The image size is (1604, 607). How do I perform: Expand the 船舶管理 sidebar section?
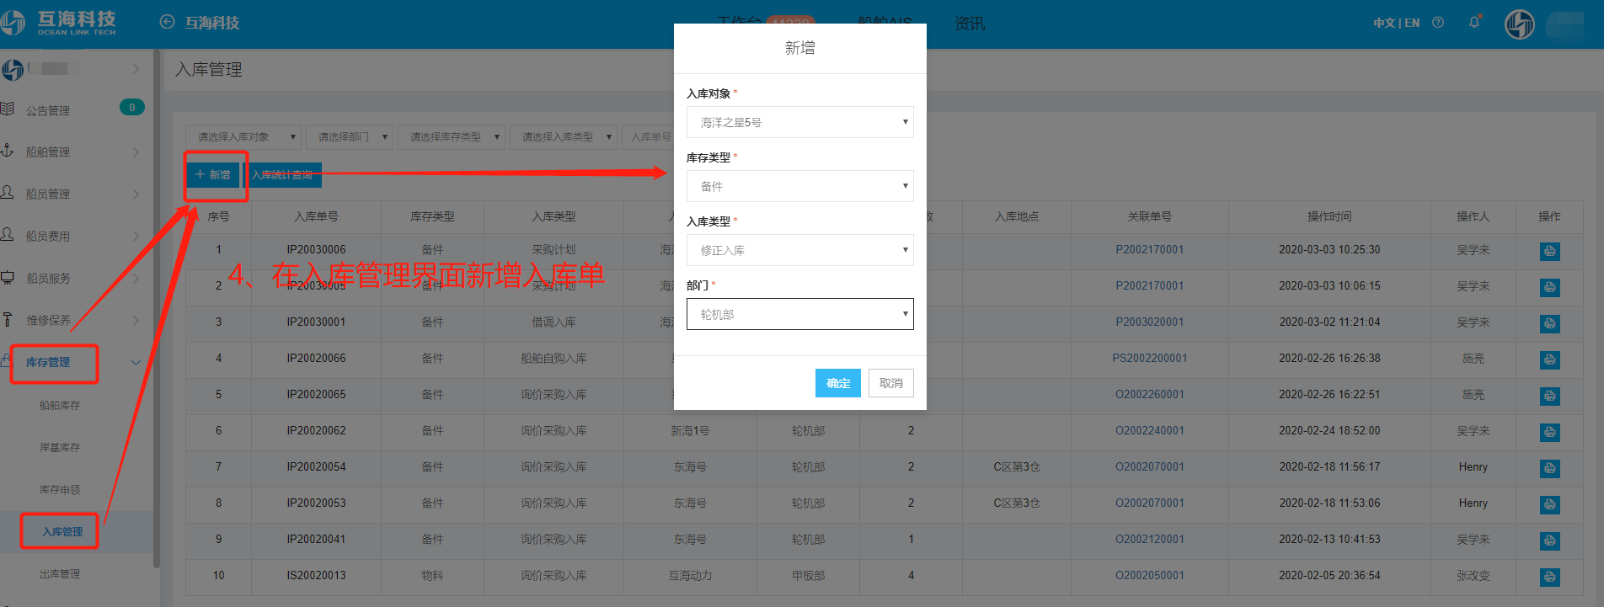point(136,152)
